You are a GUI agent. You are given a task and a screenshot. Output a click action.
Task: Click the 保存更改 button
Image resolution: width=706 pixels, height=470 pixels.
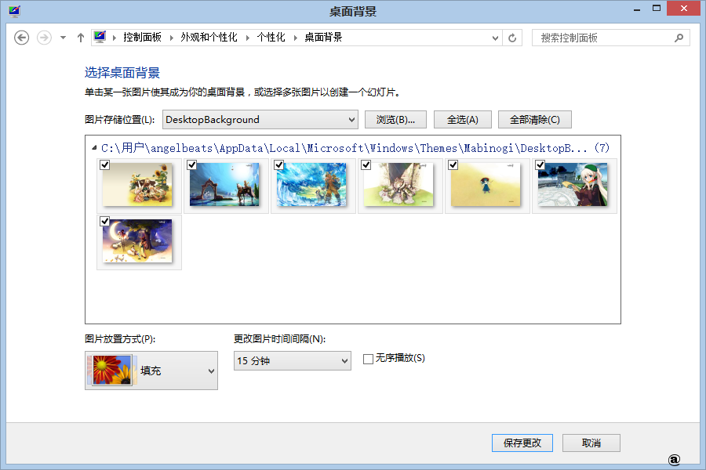pyautogui.click(x=522, y=443)
